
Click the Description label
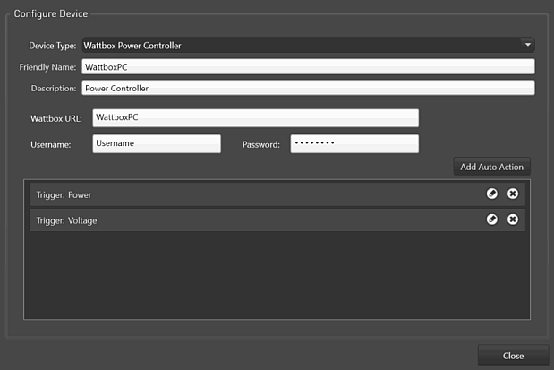[x=54, y=89]
